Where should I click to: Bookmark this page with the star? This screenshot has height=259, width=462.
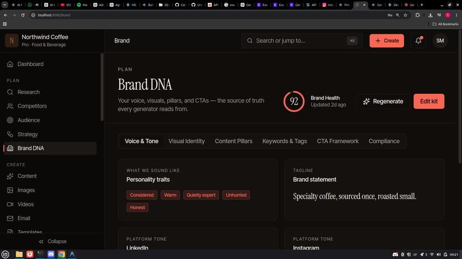(405, 15)
